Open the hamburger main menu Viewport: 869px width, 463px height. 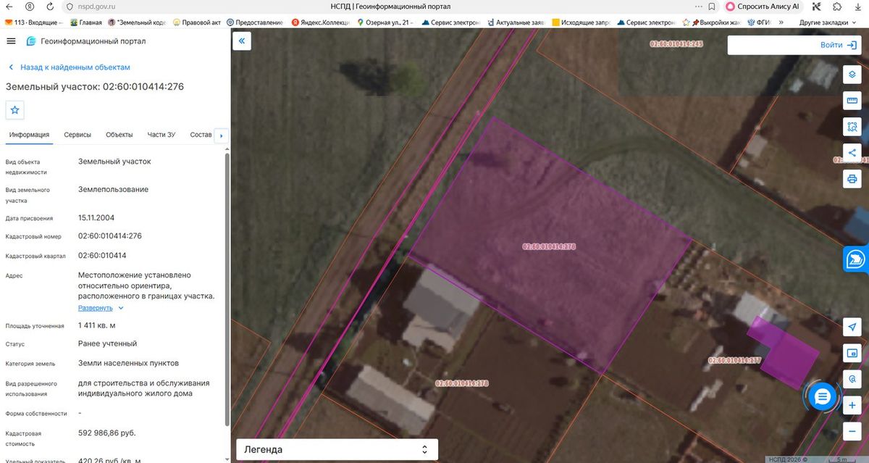click(x=11, y=41)
